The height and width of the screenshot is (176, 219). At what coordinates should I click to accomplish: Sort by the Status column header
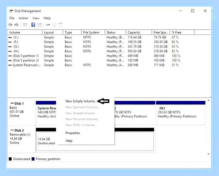pyautogui.click(x=115, y=32)
